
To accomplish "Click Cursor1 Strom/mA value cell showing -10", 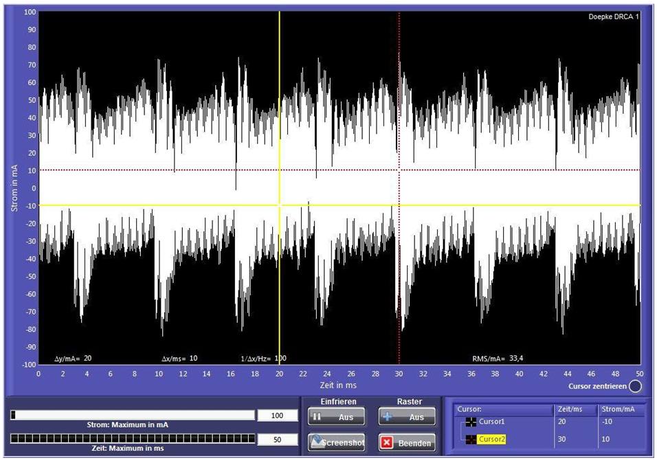I will (621, 422).
